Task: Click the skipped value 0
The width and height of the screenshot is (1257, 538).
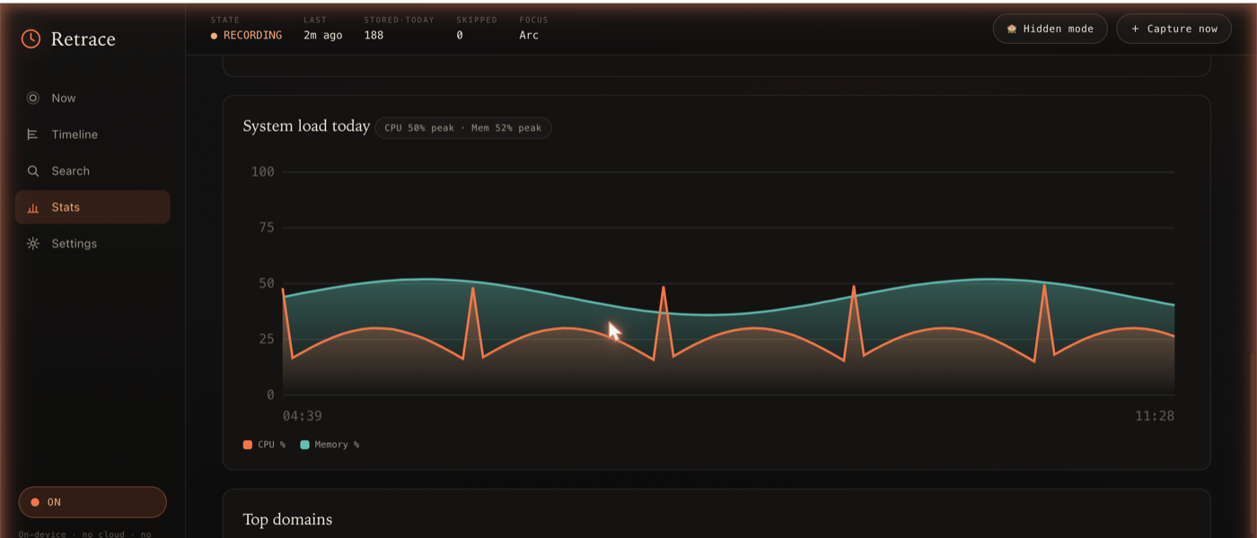Action: (460, 36)
